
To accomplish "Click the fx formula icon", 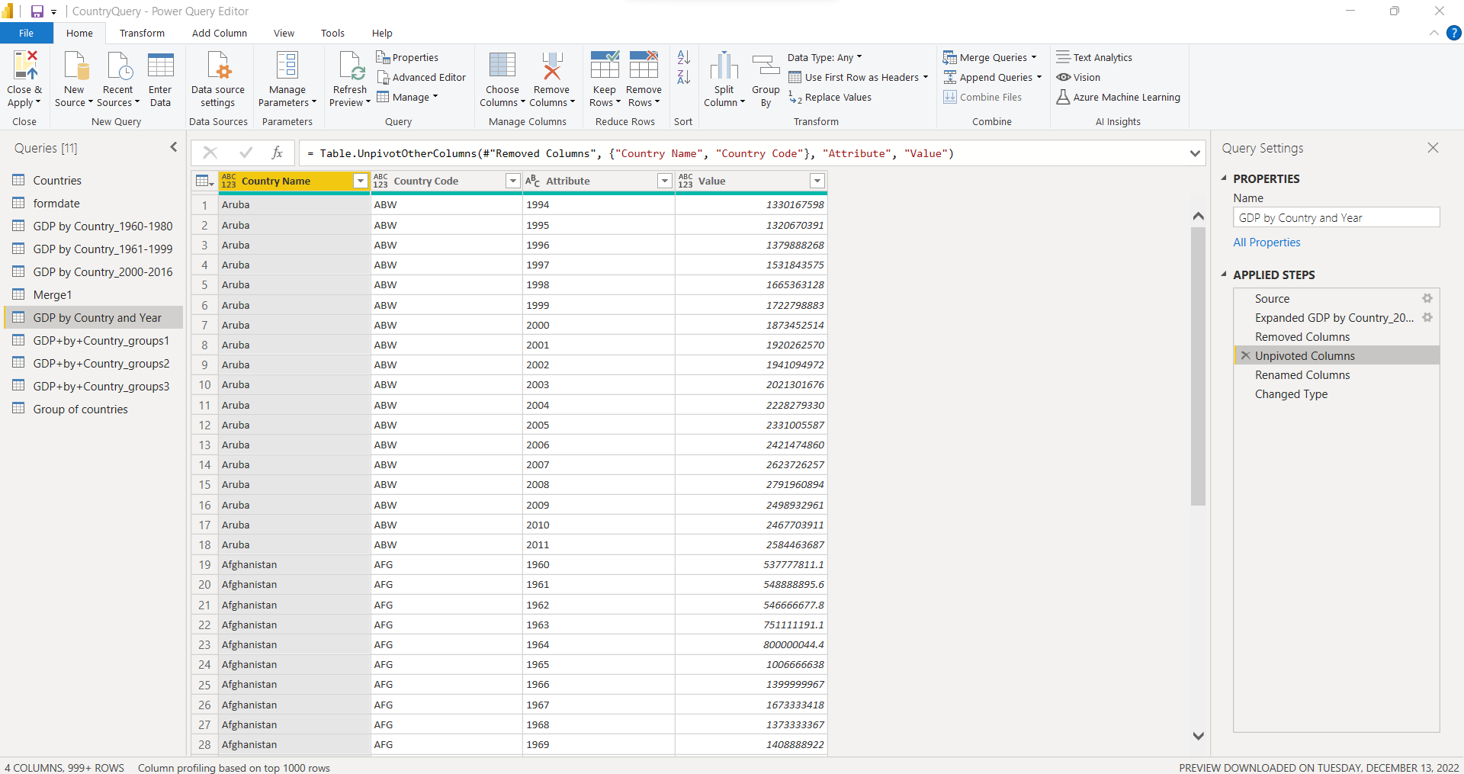I will (278, 153).
